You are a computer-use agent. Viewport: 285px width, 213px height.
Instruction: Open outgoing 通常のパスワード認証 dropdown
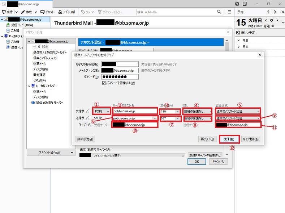click(238, 118)
